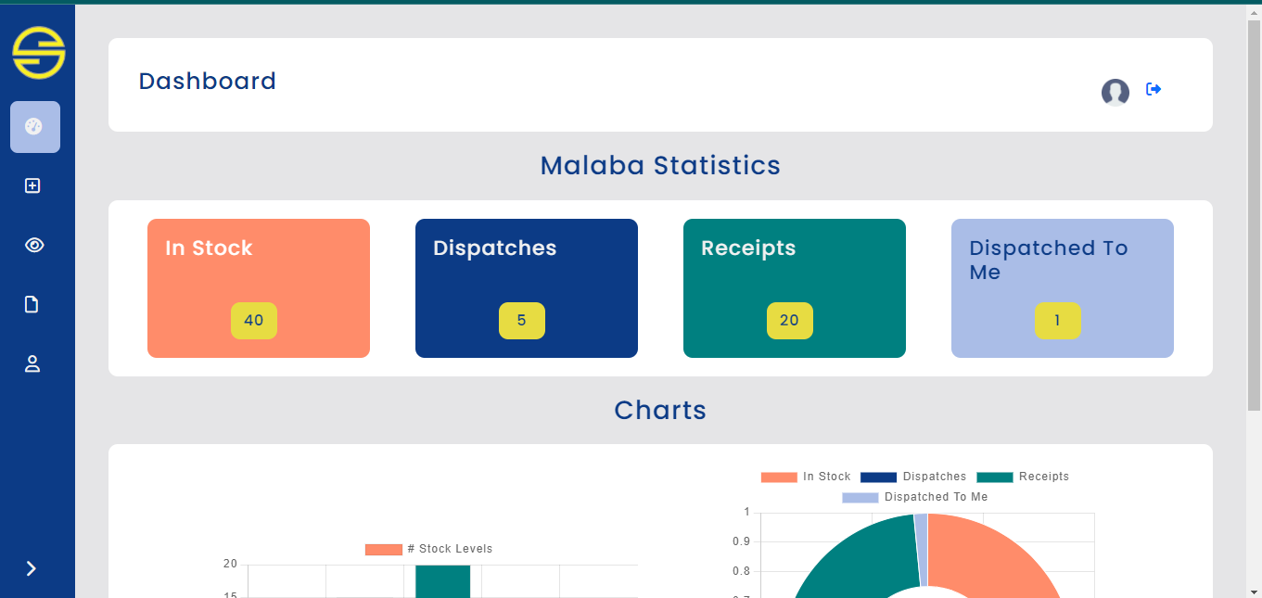Open the dashboard gauge icon in sidebar
Viewport: 1262px width, 598px height.
pos(35,127)
